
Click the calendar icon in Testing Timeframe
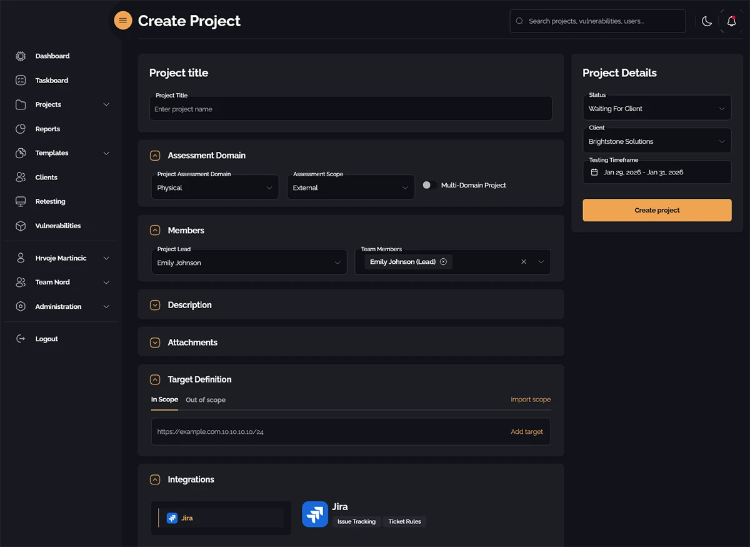594,172
